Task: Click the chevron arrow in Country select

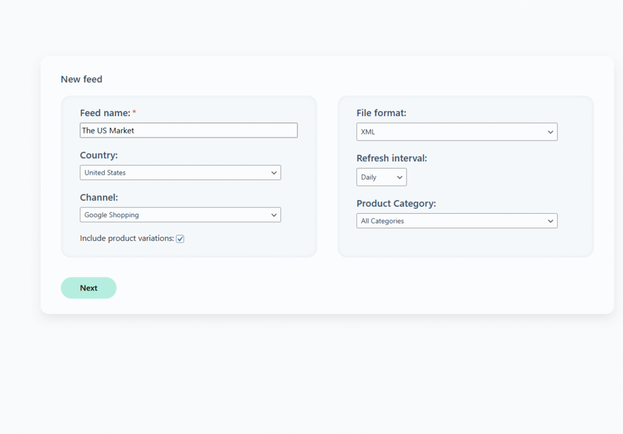Action: point(274,173)
